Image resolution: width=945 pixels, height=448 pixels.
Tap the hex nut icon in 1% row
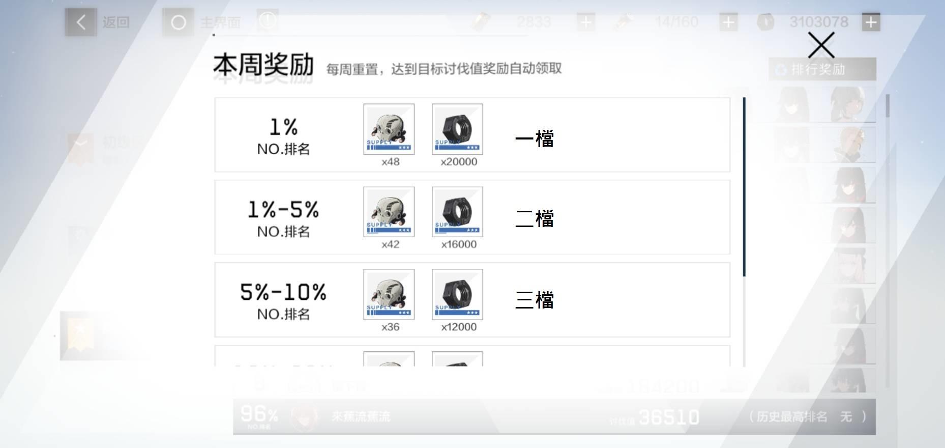pyautogui.click(x=457, y=129)
